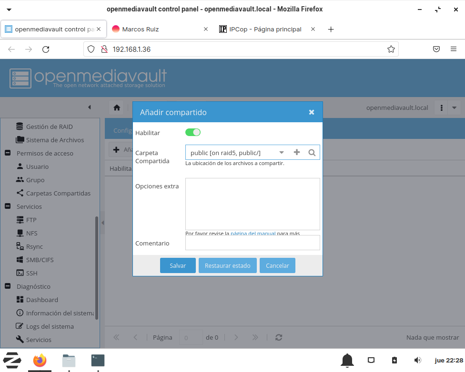Image resolution: width=465 pixels, height=372 pixels.
Task: Close the Añadir compartido dialog
Action: tap(312, 112)
